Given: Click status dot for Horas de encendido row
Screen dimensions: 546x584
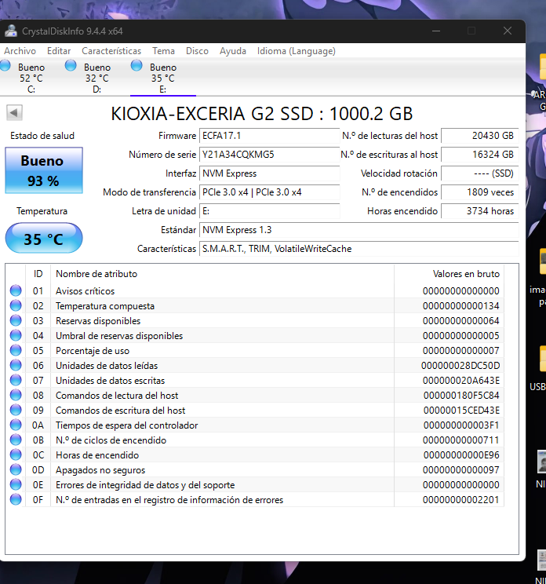Looking at the screenshot, I should [16, 454].
